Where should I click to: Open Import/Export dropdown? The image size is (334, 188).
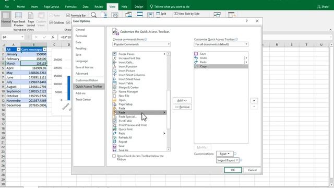228,160
